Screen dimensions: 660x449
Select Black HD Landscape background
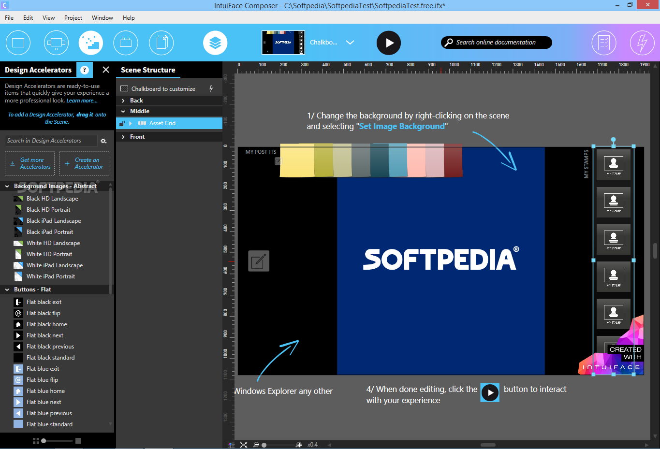46,199
